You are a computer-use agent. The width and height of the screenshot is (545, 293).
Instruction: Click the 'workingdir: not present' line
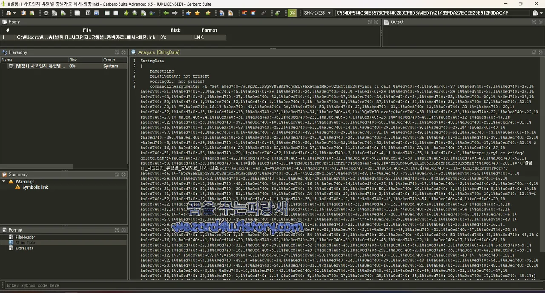[177, 81]
